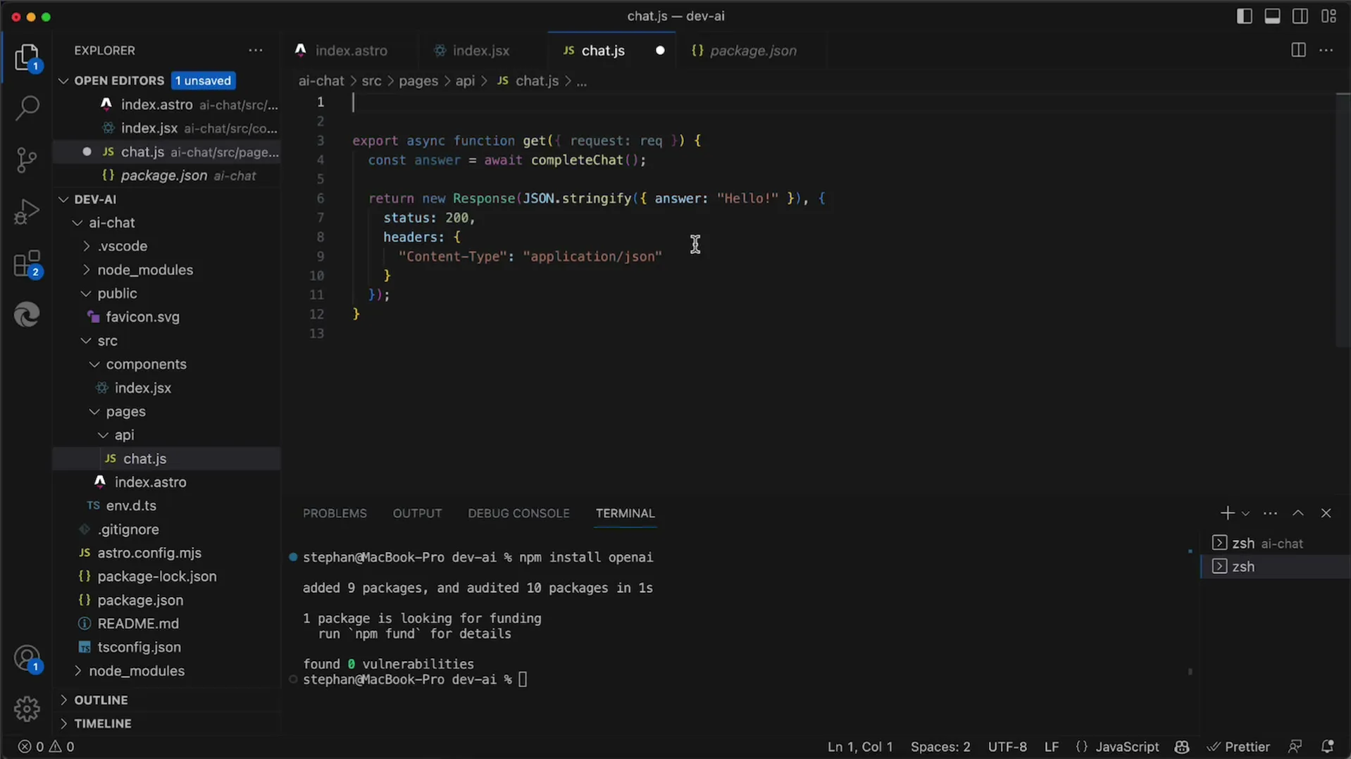The image size is (1351, 759).
Task: Collapse the src folder
Action: (86, 341)
